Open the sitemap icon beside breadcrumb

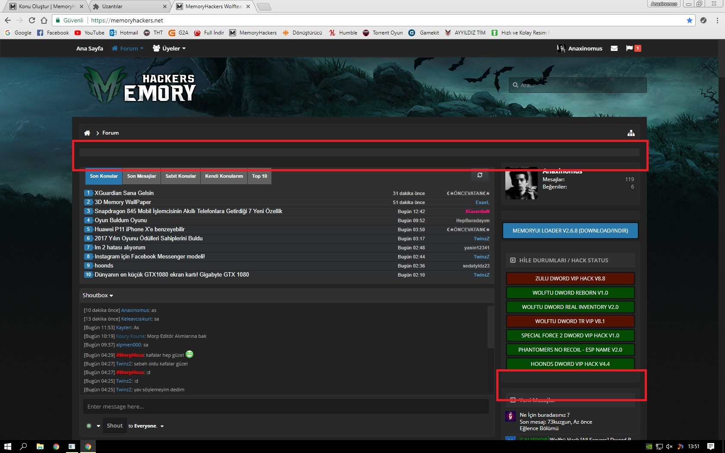point(631,133)
